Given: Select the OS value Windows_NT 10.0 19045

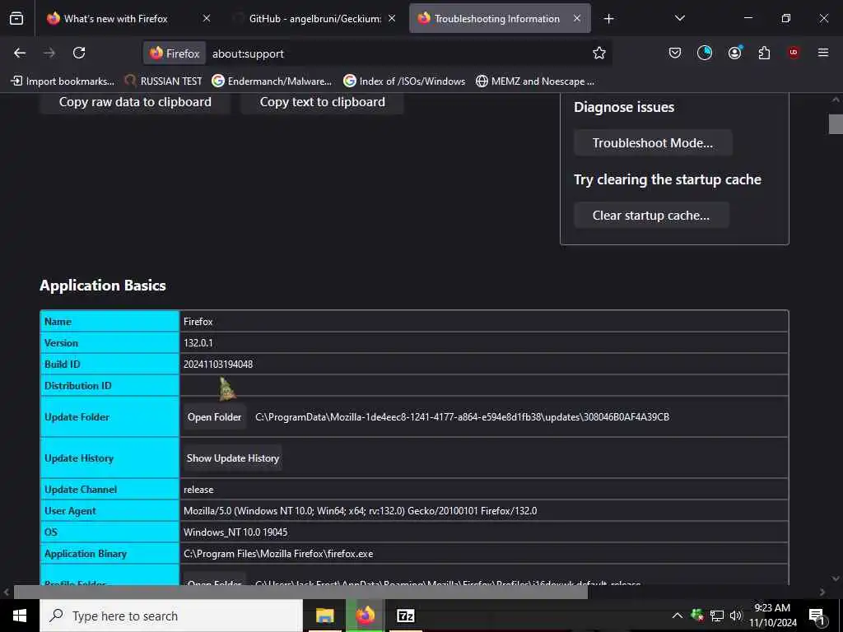Looking at the screenshot, I should [235, 532].
